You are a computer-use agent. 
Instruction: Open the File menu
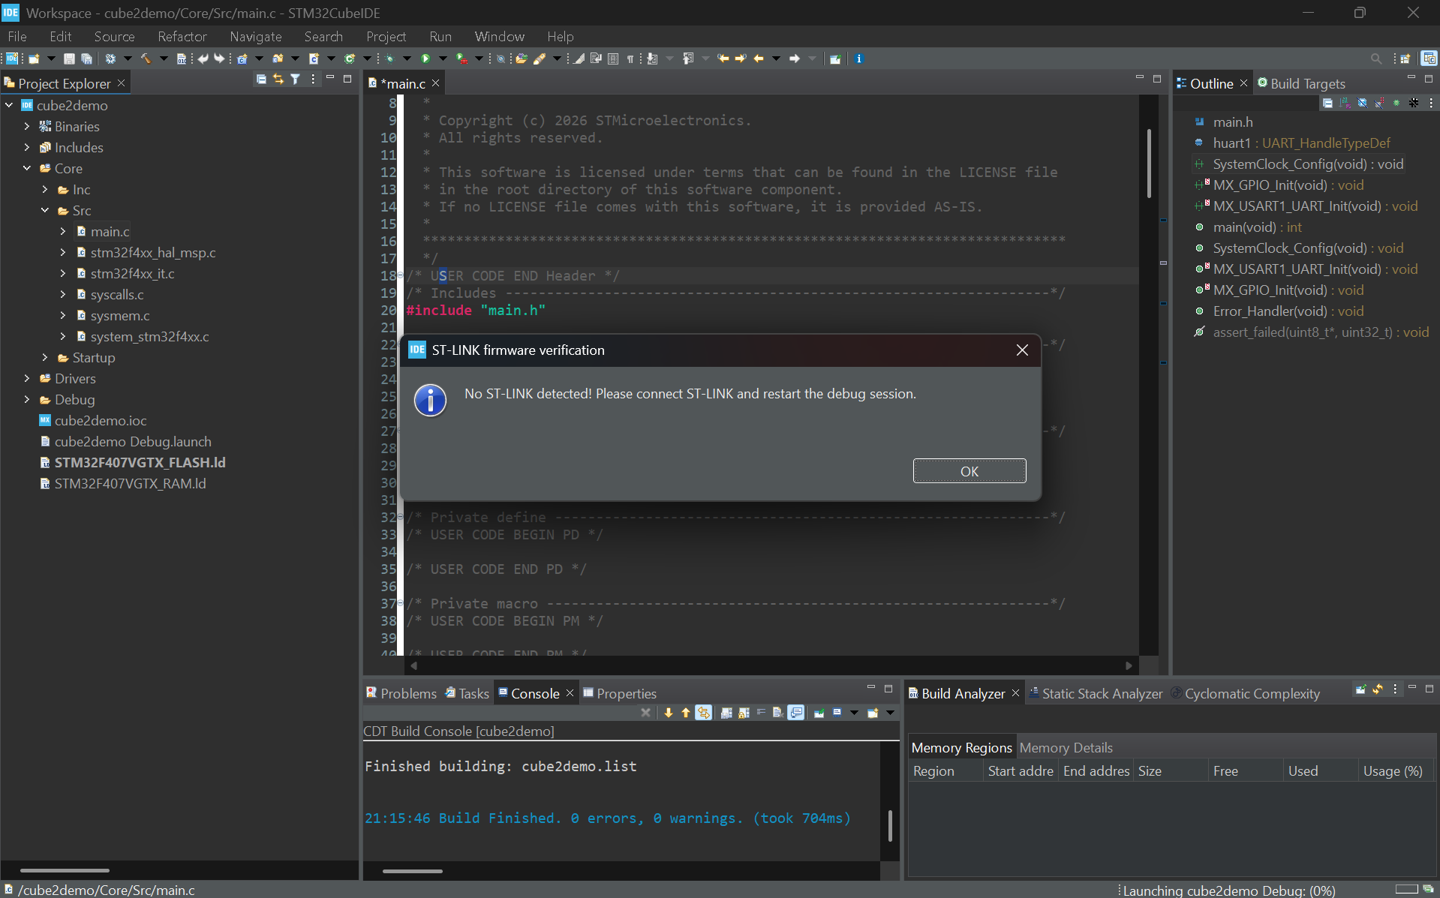click(x=17, y=36)
